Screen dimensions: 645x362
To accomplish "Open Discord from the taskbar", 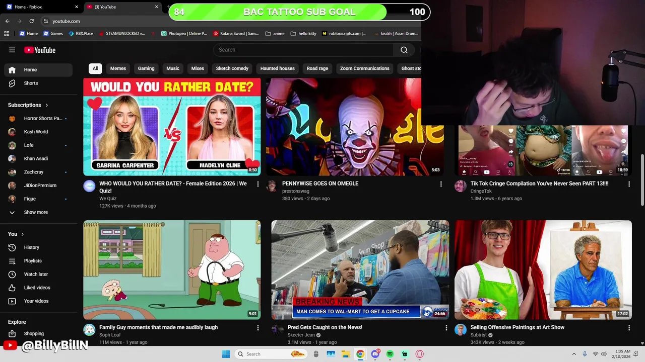I will 375,354.
